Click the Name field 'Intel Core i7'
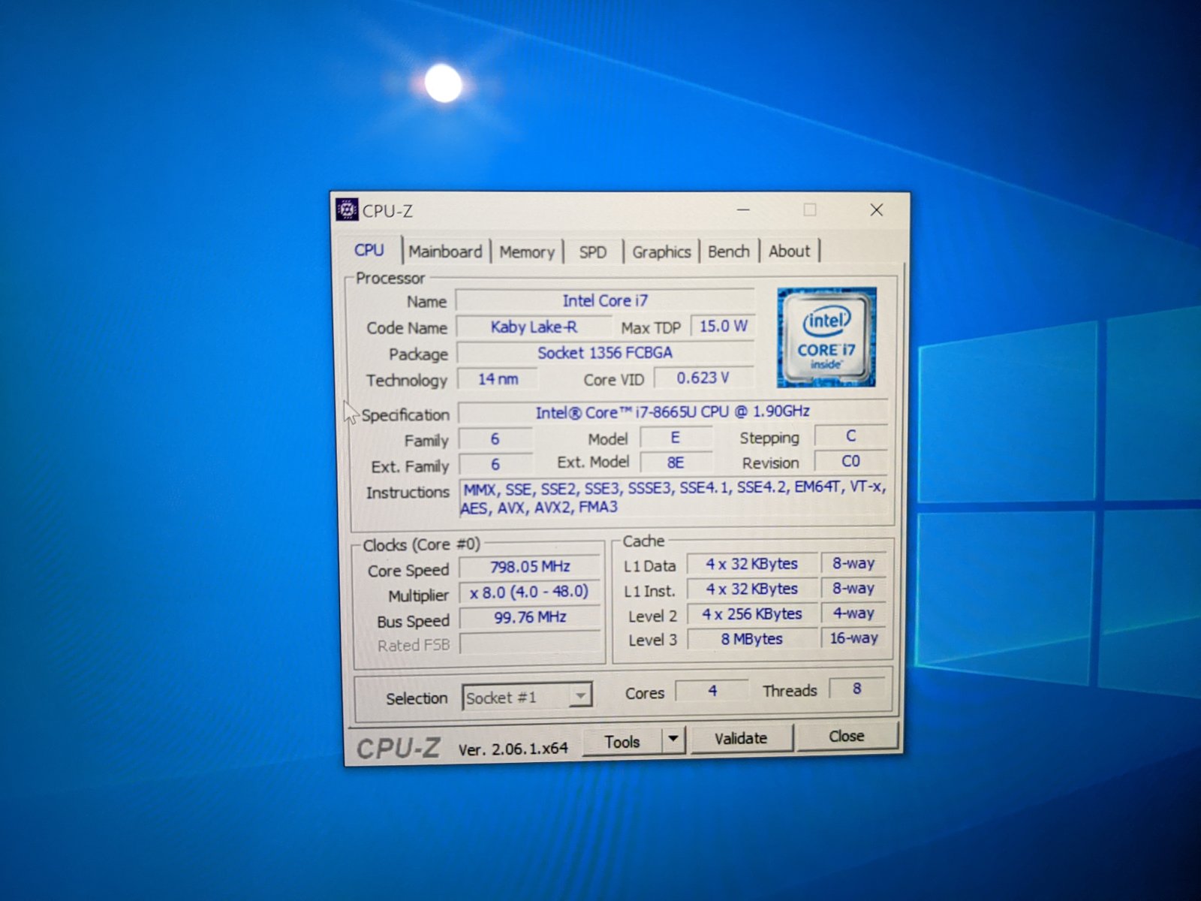The height and width of the screenshot is (901, 1201). click(x=605, y=300)
